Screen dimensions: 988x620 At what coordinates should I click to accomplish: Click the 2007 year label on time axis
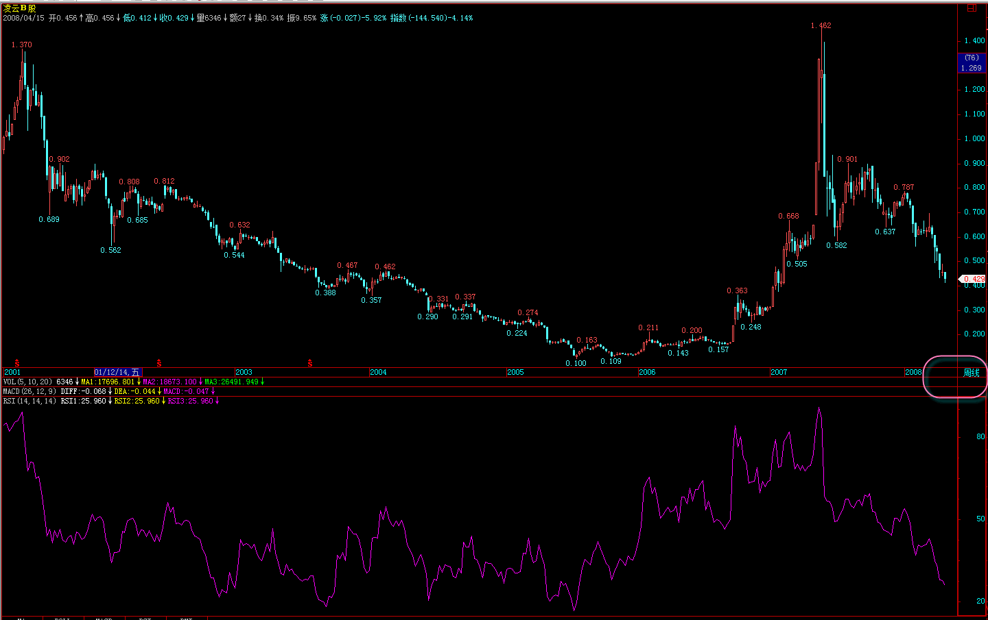click(779, 373)
